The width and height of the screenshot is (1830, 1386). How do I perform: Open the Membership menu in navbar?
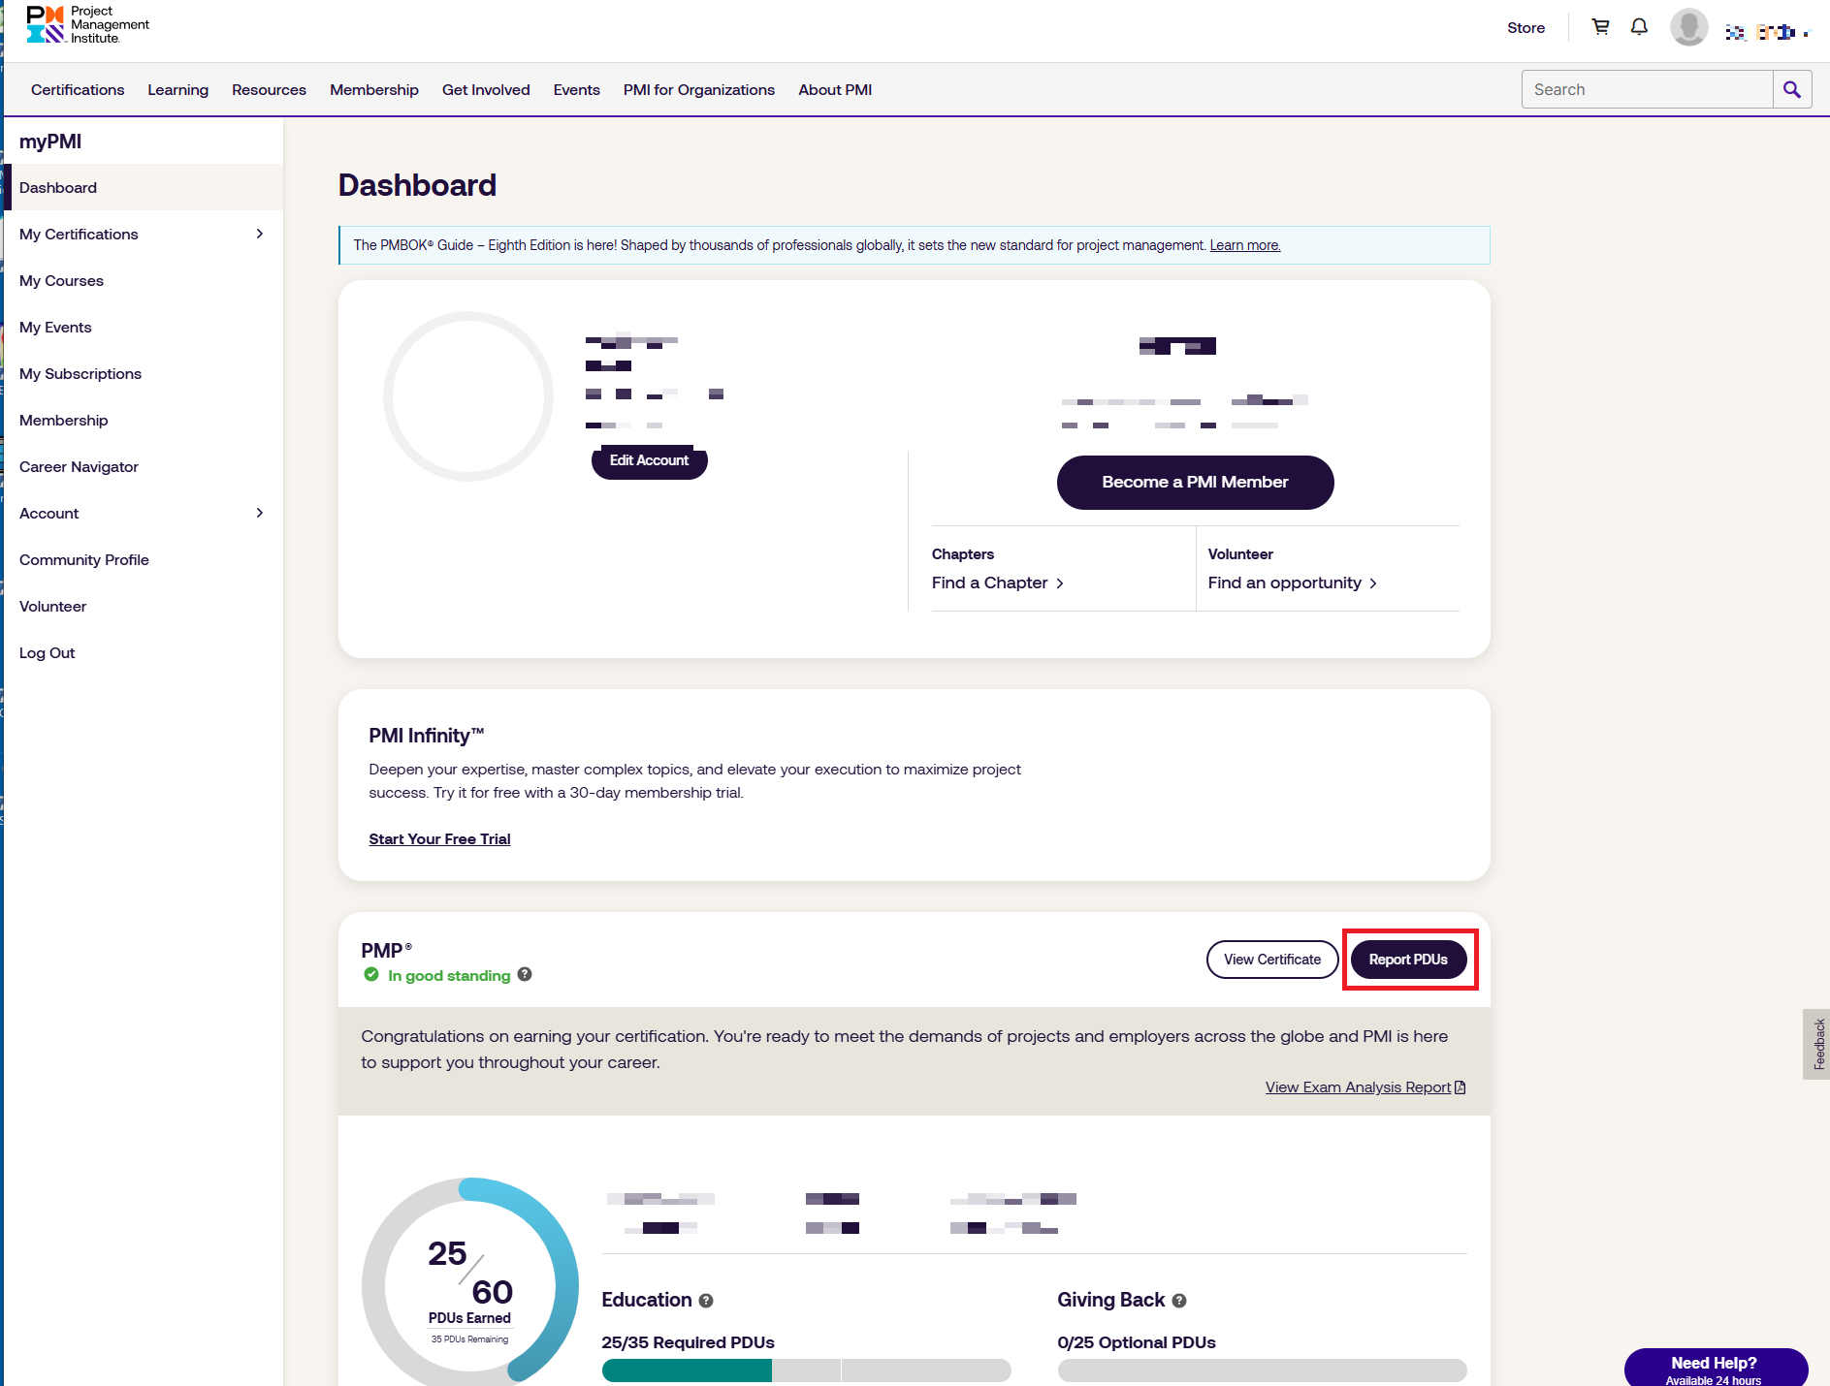click(373, 90)
